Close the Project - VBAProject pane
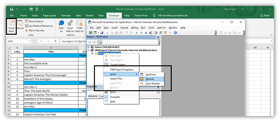 click(x=158, y=37)
